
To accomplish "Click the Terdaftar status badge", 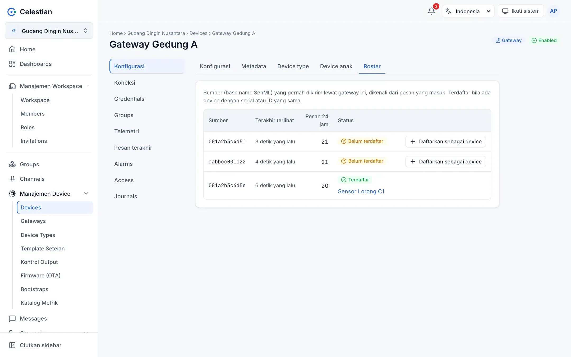I will (355, 180).
